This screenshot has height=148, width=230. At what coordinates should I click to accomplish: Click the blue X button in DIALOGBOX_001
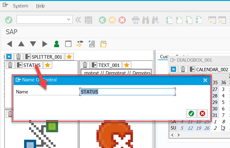[x=173, y=69]
